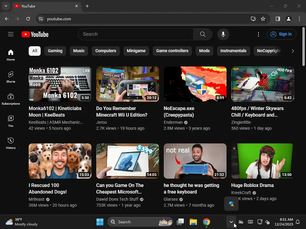Install YouTube app from address bar

coord(253,19)
